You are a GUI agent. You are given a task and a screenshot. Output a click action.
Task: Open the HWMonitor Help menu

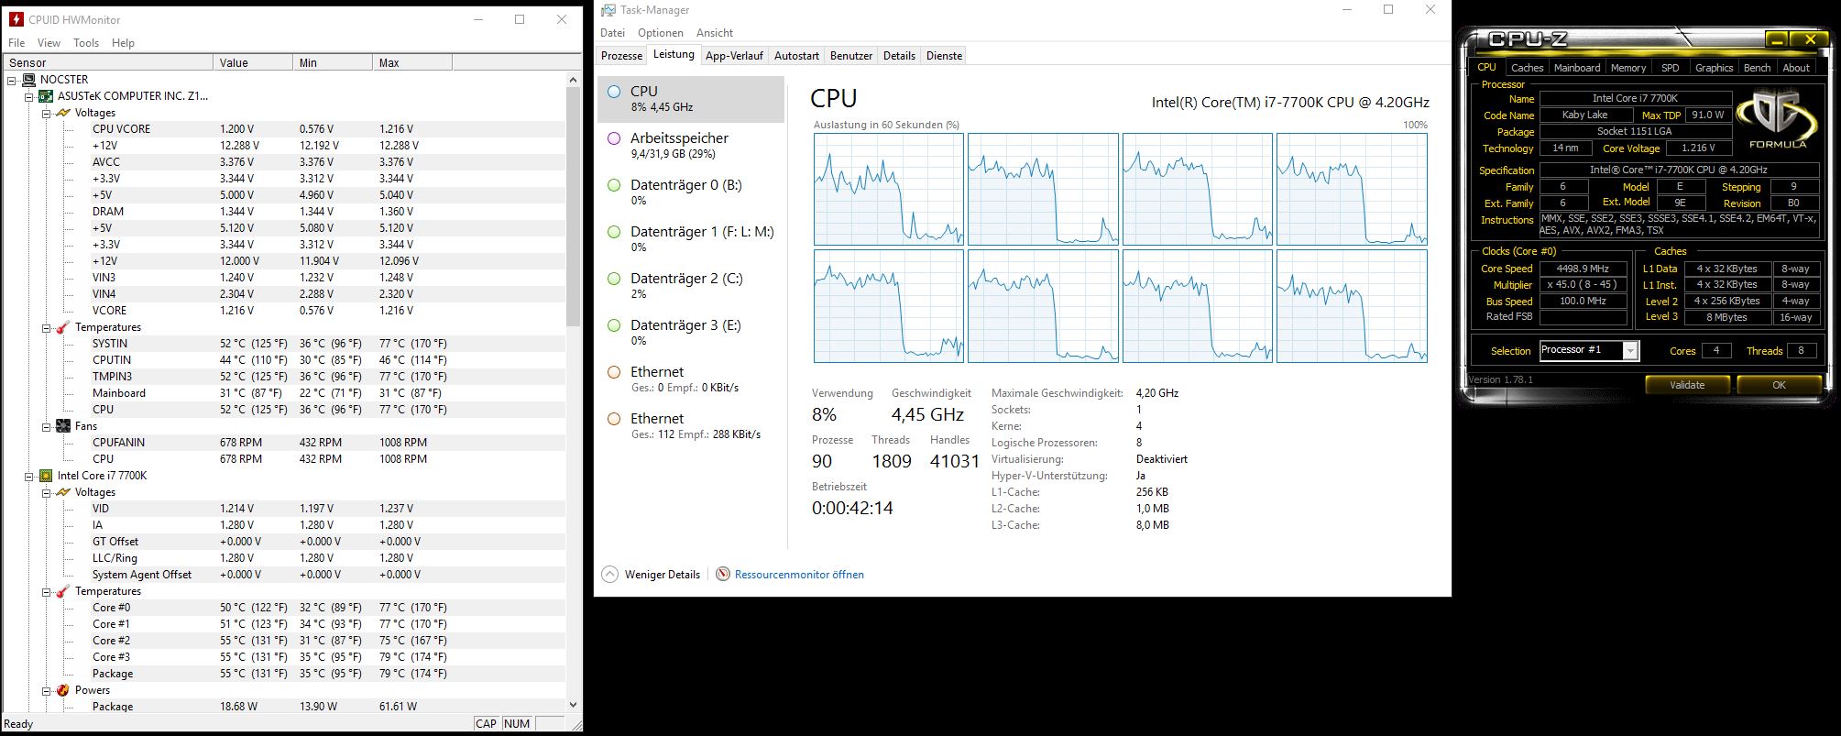click(123, 43)
